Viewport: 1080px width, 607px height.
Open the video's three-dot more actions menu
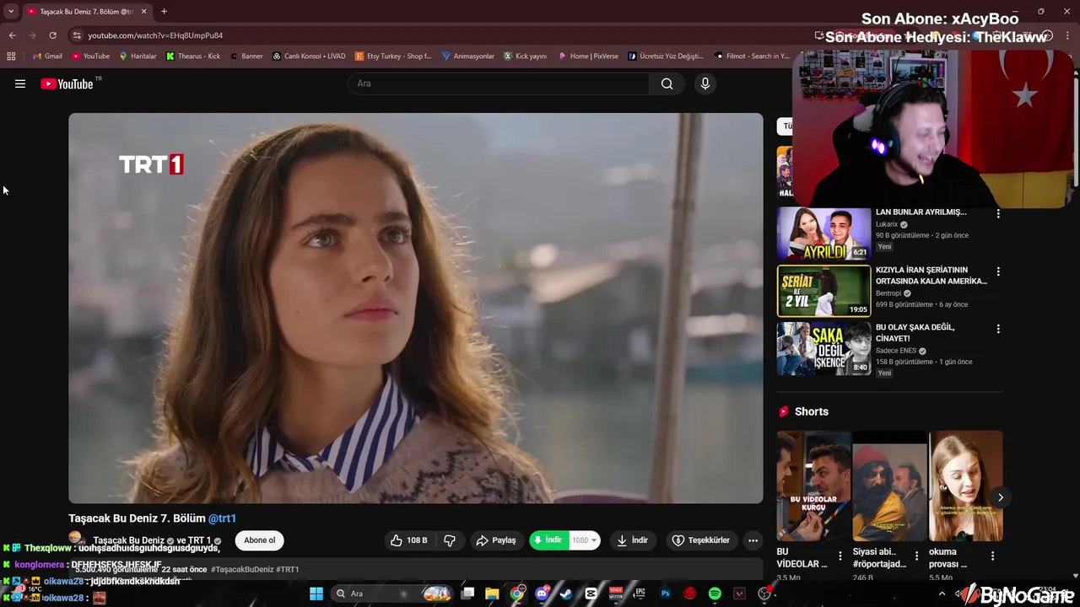[753, 540]
